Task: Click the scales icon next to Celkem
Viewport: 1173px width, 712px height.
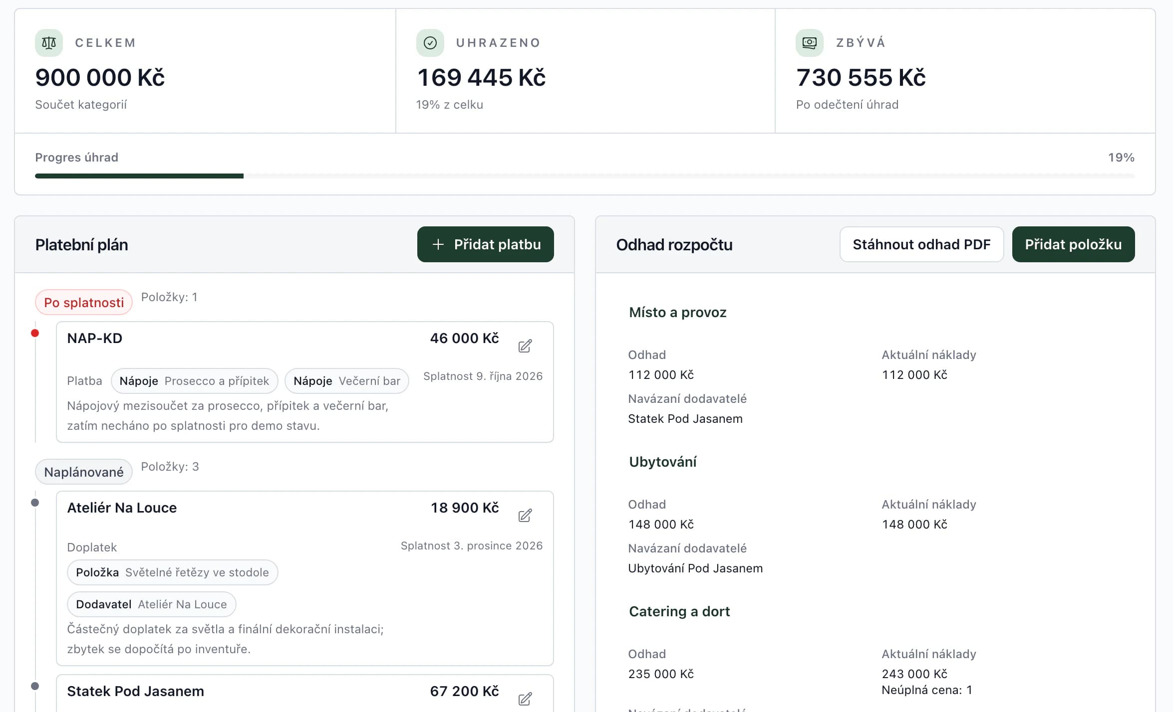Action: tap(49, 43)
